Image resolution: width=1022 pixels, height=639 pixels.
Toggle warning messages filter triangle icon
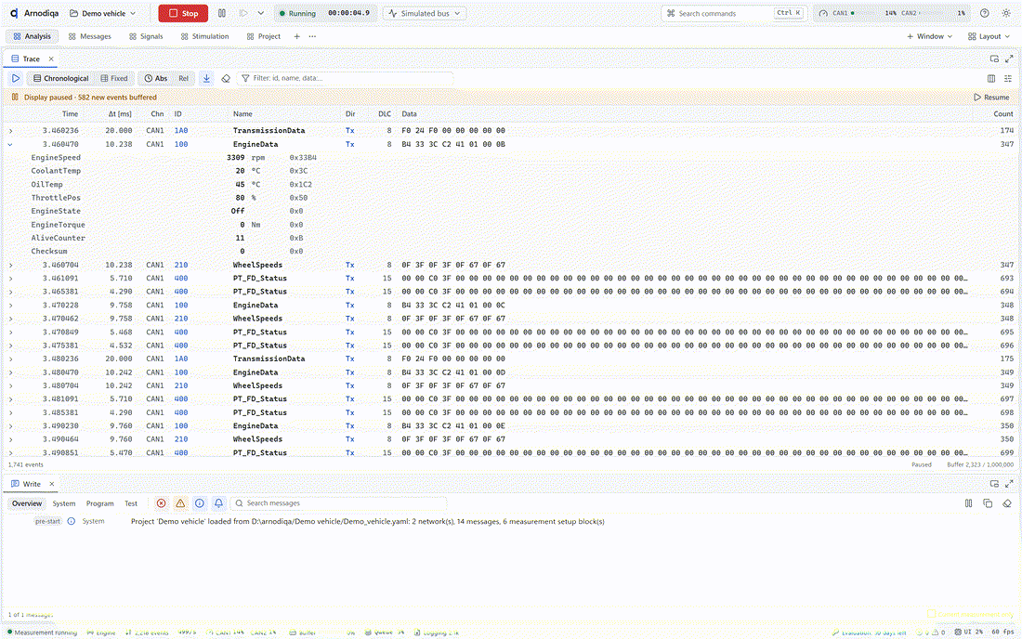pyautogui.click(x=180, y=503)
